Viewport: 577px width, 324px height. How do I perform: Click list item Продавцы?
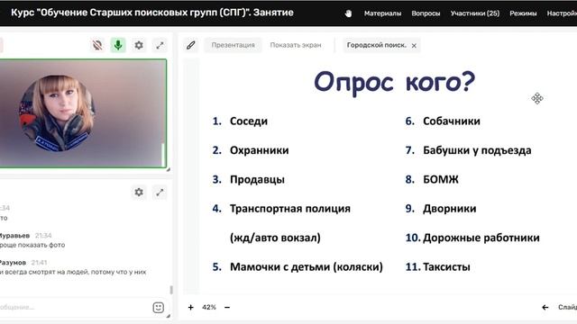point(257,180)
